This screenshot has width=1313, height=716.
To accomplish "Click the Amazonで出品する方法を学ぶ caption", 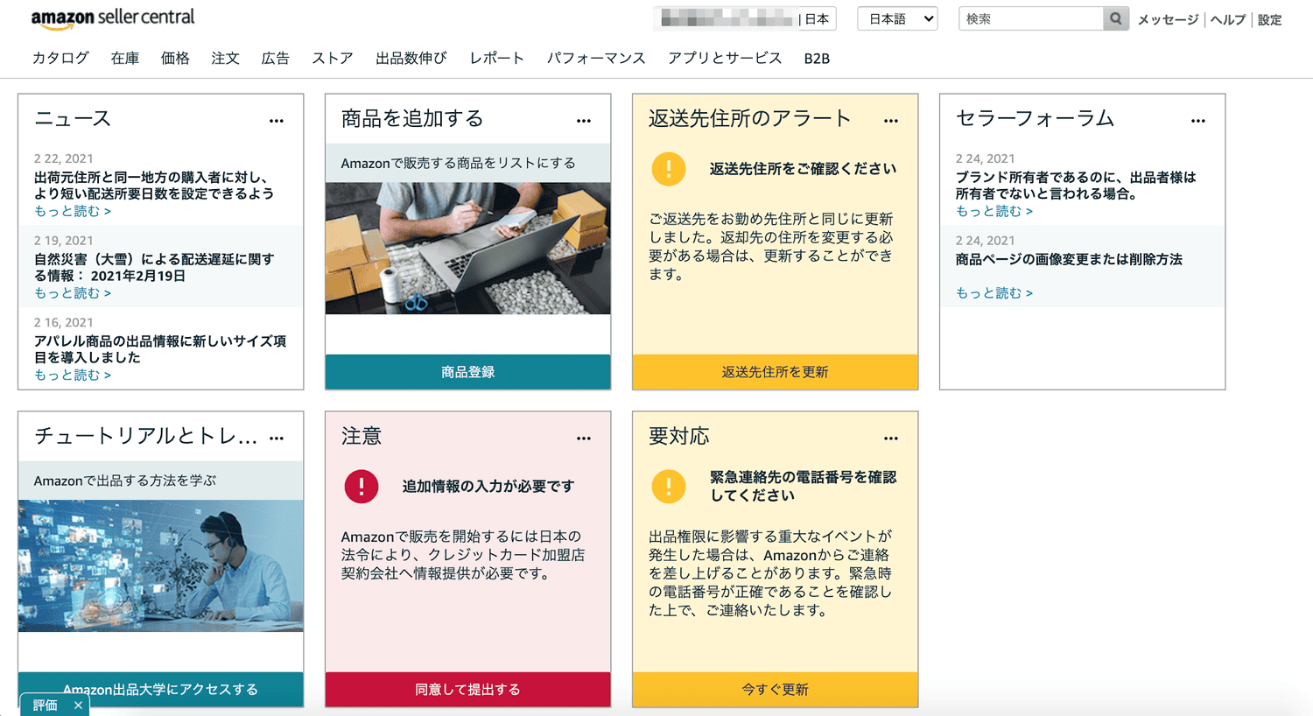I will (x=125, y=481).
